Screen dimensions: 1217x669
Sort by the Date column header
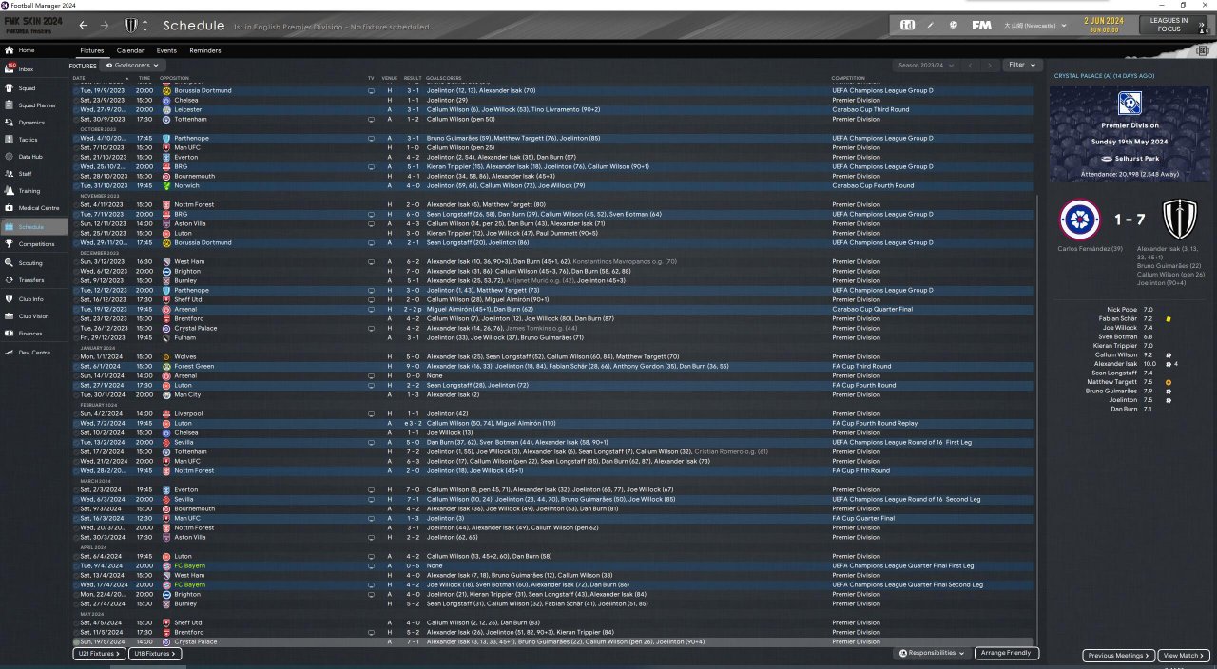[79, 78]
